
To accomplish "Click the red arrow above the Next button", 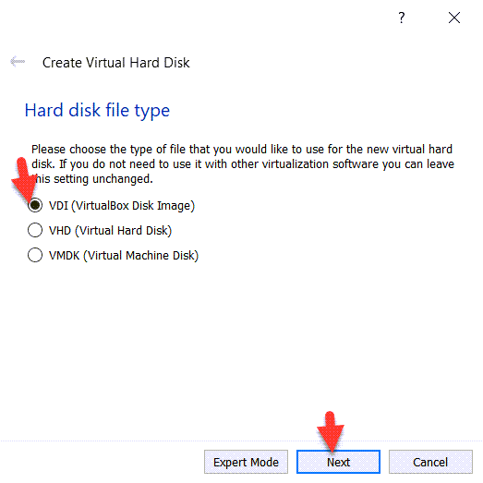I will [x=331, y=432].
